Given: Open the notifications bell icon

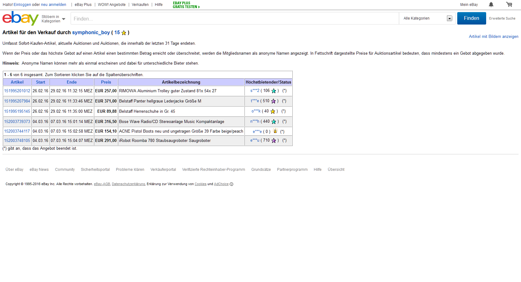Looking at the screenshot, I should coord(491,4).
